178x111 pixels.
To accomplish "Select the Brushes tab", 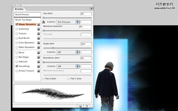I will tap(19, 9).
